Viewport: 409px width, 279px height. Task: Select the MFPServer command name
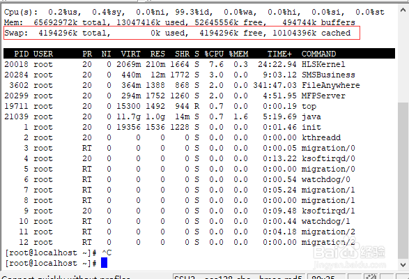323,96
